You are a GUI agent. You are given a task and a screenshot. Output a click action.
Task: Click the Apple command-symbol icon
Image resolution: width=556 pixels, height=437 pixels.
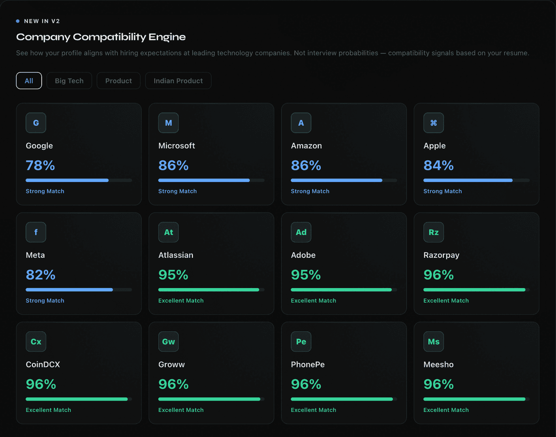[434, 123]
